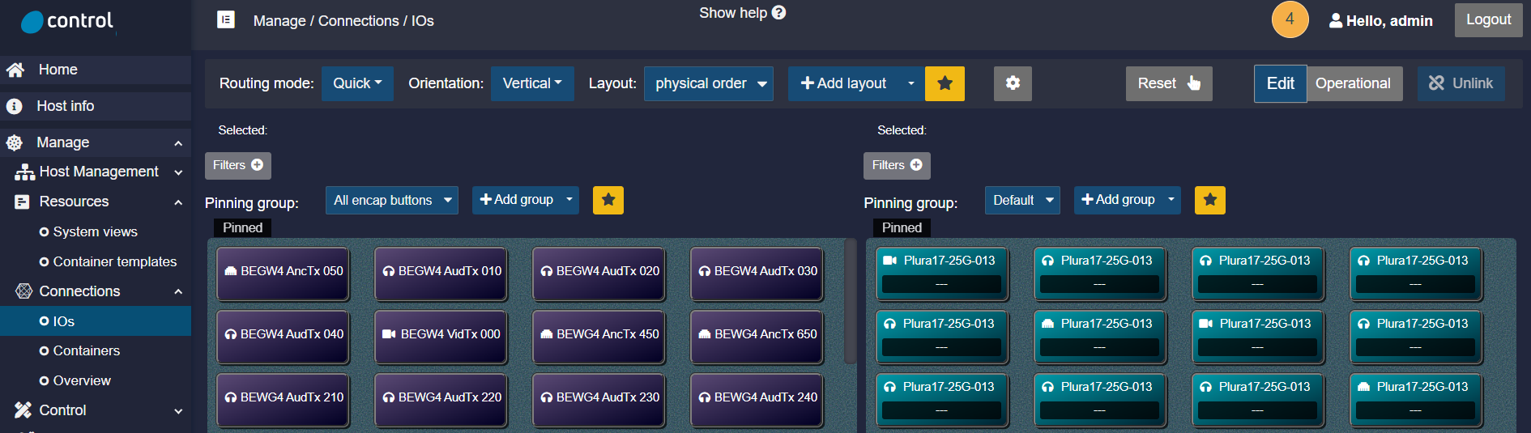Star the right Default pinning group
Image resolution: width=1531 pixels, height=433 pixels.
(1209, 200)
